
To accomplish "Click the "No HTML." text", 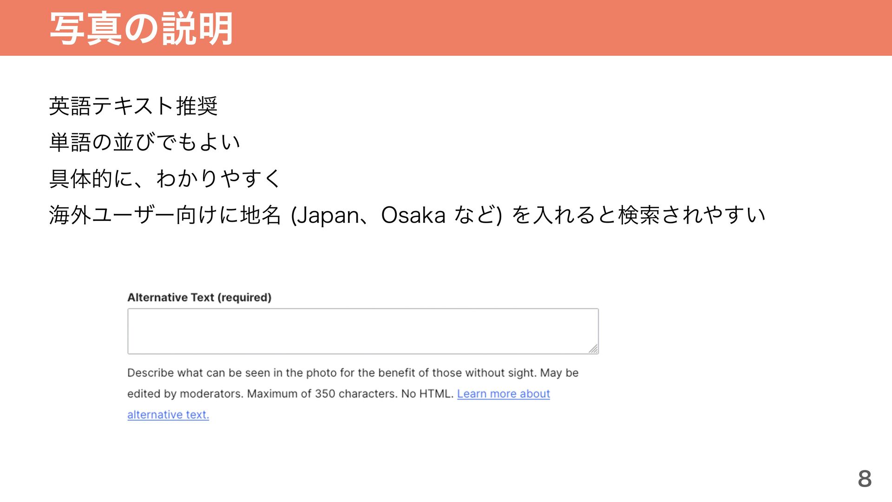I will tap(427, 394).
